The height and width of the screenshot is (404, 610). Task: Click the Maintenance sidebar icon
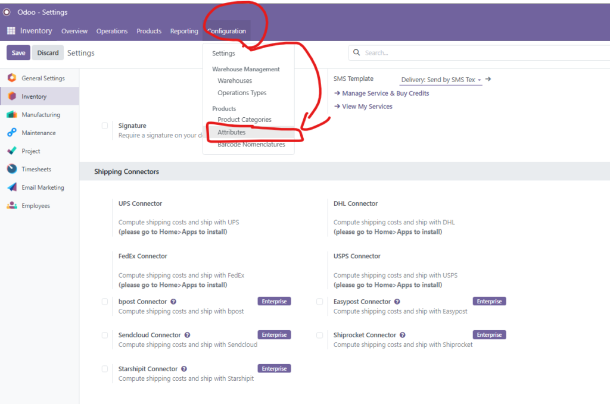[12, 133]
